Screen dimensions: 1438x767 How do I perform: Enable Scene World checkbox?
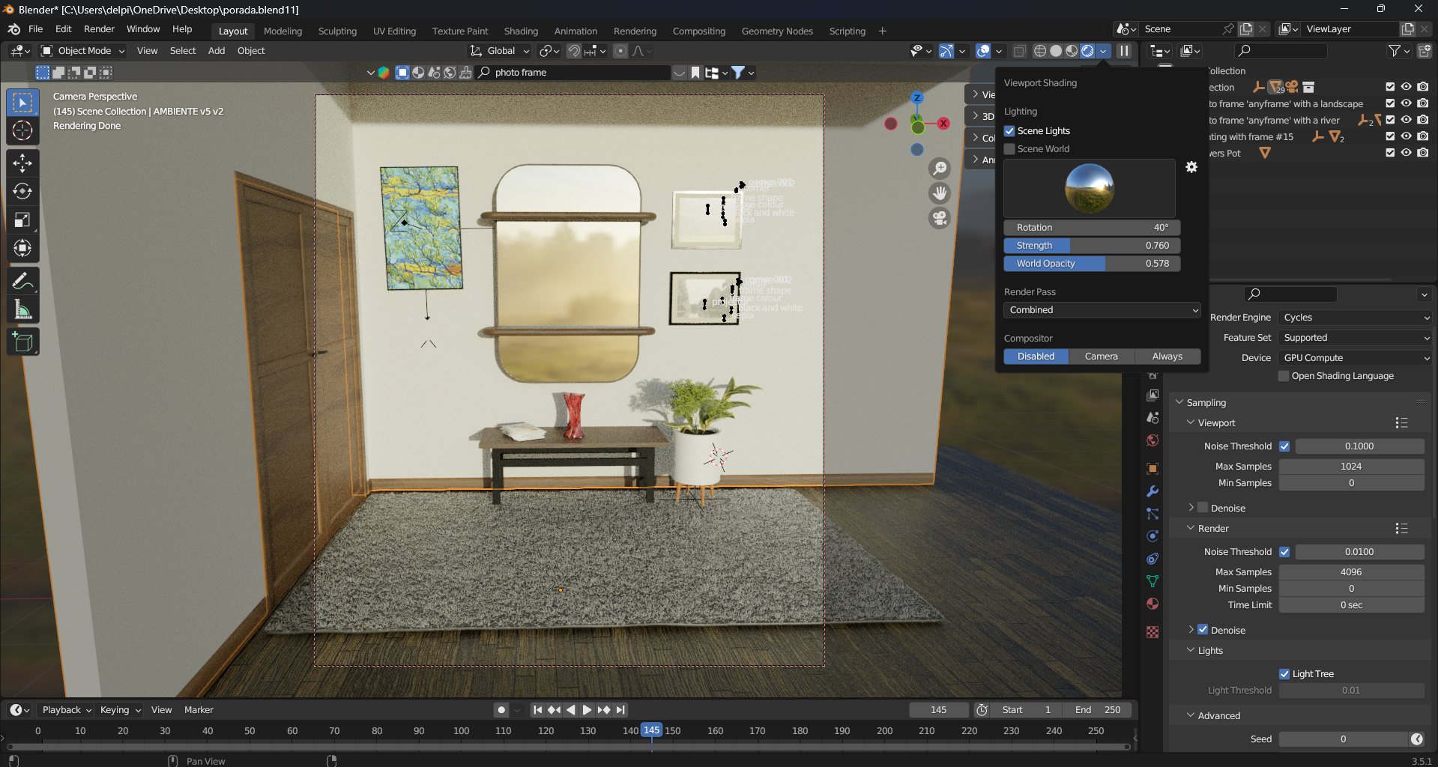click(x=1009, y=149)
